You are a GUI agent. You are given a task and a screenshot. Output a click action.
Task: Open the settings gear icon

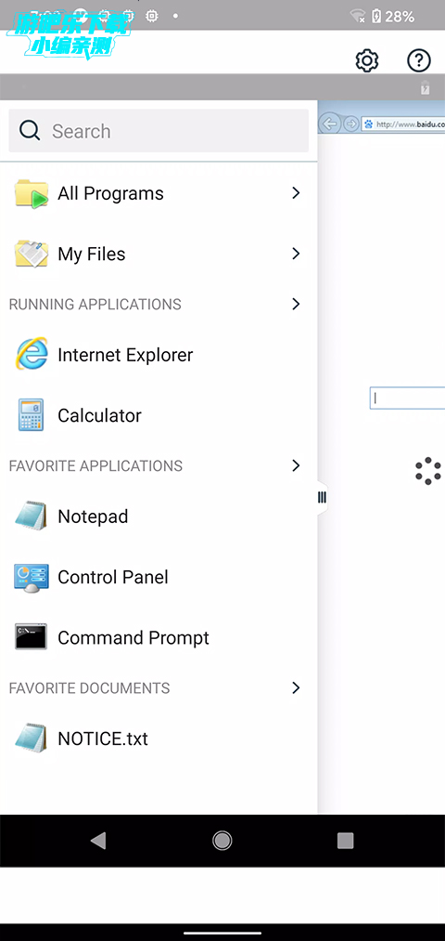click(x=366, y=60)
